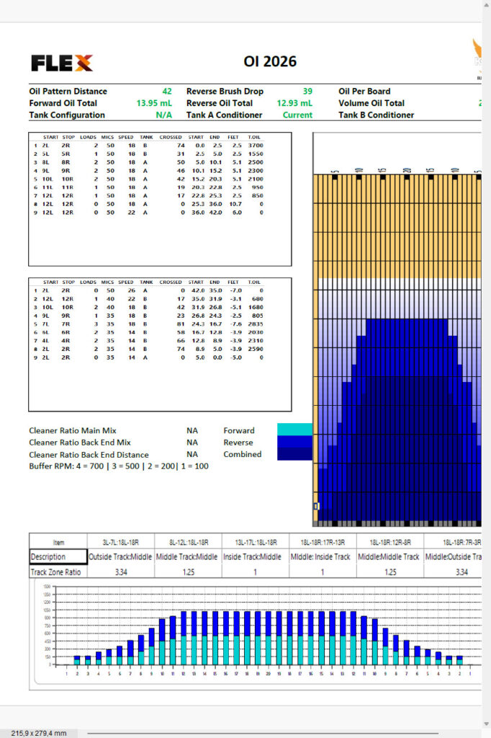Click the blue Reverse color swatch
This screenshot has width=491, height=738.
click(294, 442)
